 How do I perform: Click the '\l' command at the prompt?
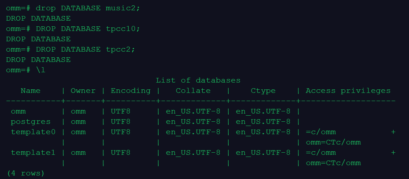40,70
